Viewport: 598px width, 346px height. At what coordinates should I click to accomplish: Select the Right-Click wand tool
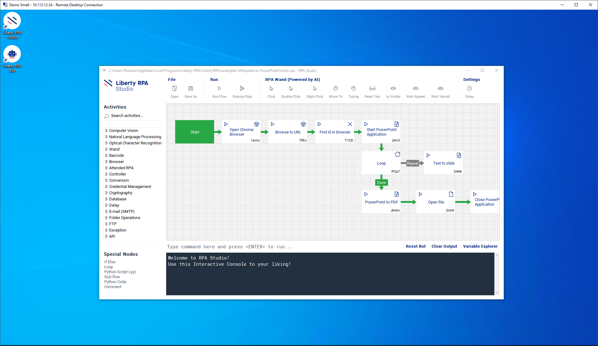click(315, 89)
